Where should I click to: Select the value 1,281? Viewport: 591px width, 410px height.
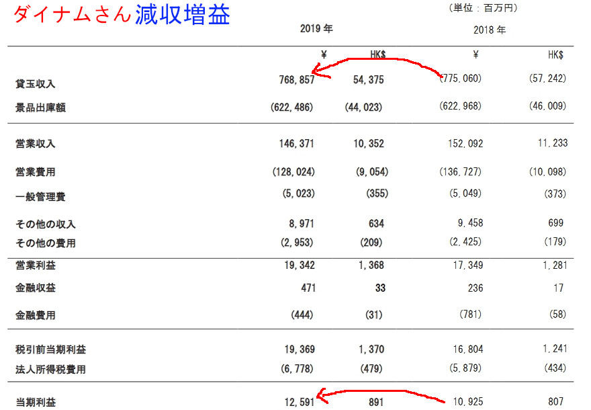[x=555, y=265]
